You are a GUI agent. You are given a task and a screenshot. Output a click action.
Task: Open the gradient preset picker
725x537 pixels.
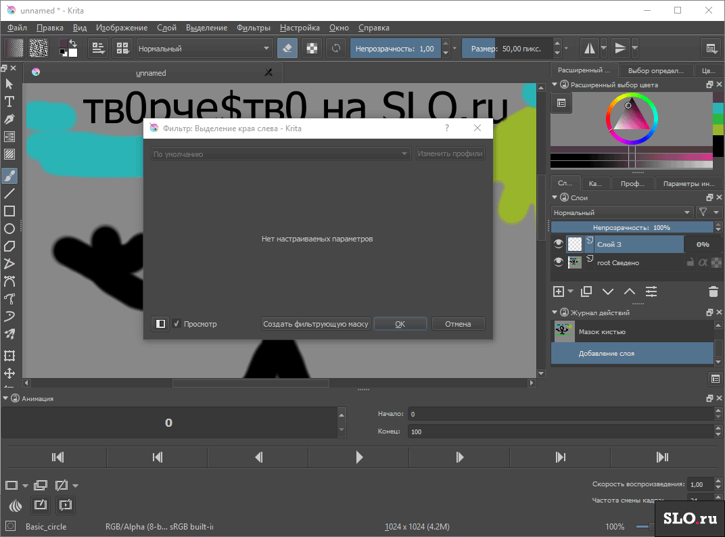click(x=14, y=48)
